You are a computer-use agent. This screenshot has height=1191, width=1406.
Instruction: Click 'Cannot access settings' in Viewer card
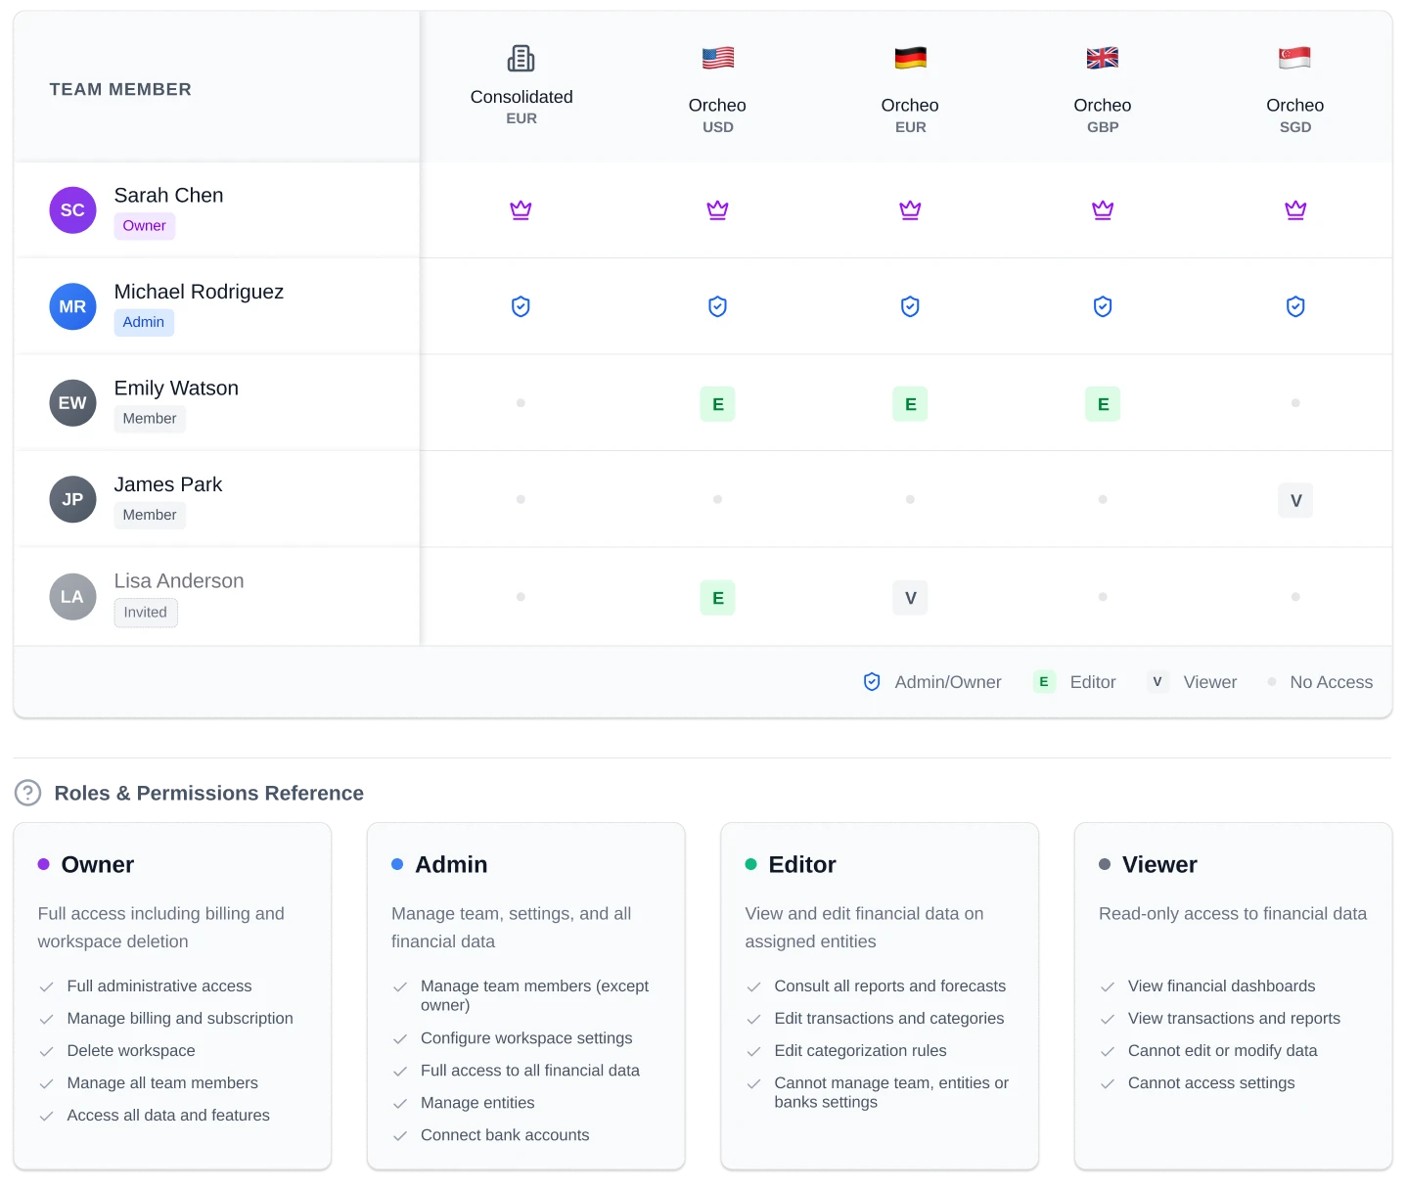point(1211,1082)
